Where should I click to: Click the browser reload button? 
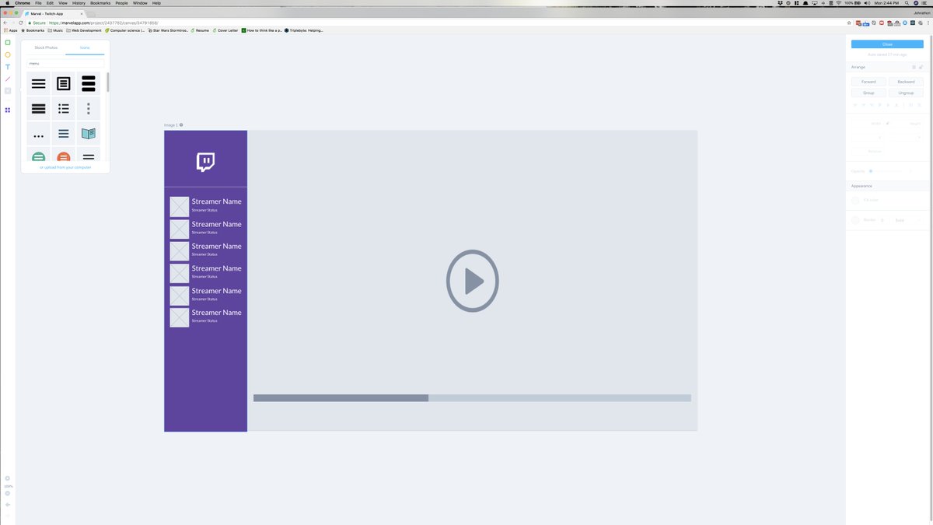click(x=21, y=23)
